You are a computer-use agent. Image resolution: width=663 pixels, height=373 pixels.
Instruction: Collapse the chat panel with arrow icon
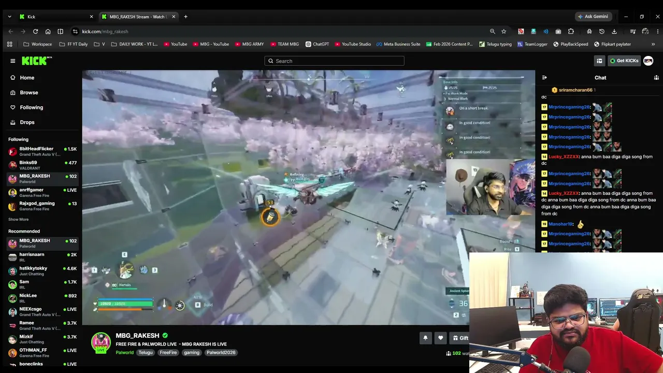544,78
